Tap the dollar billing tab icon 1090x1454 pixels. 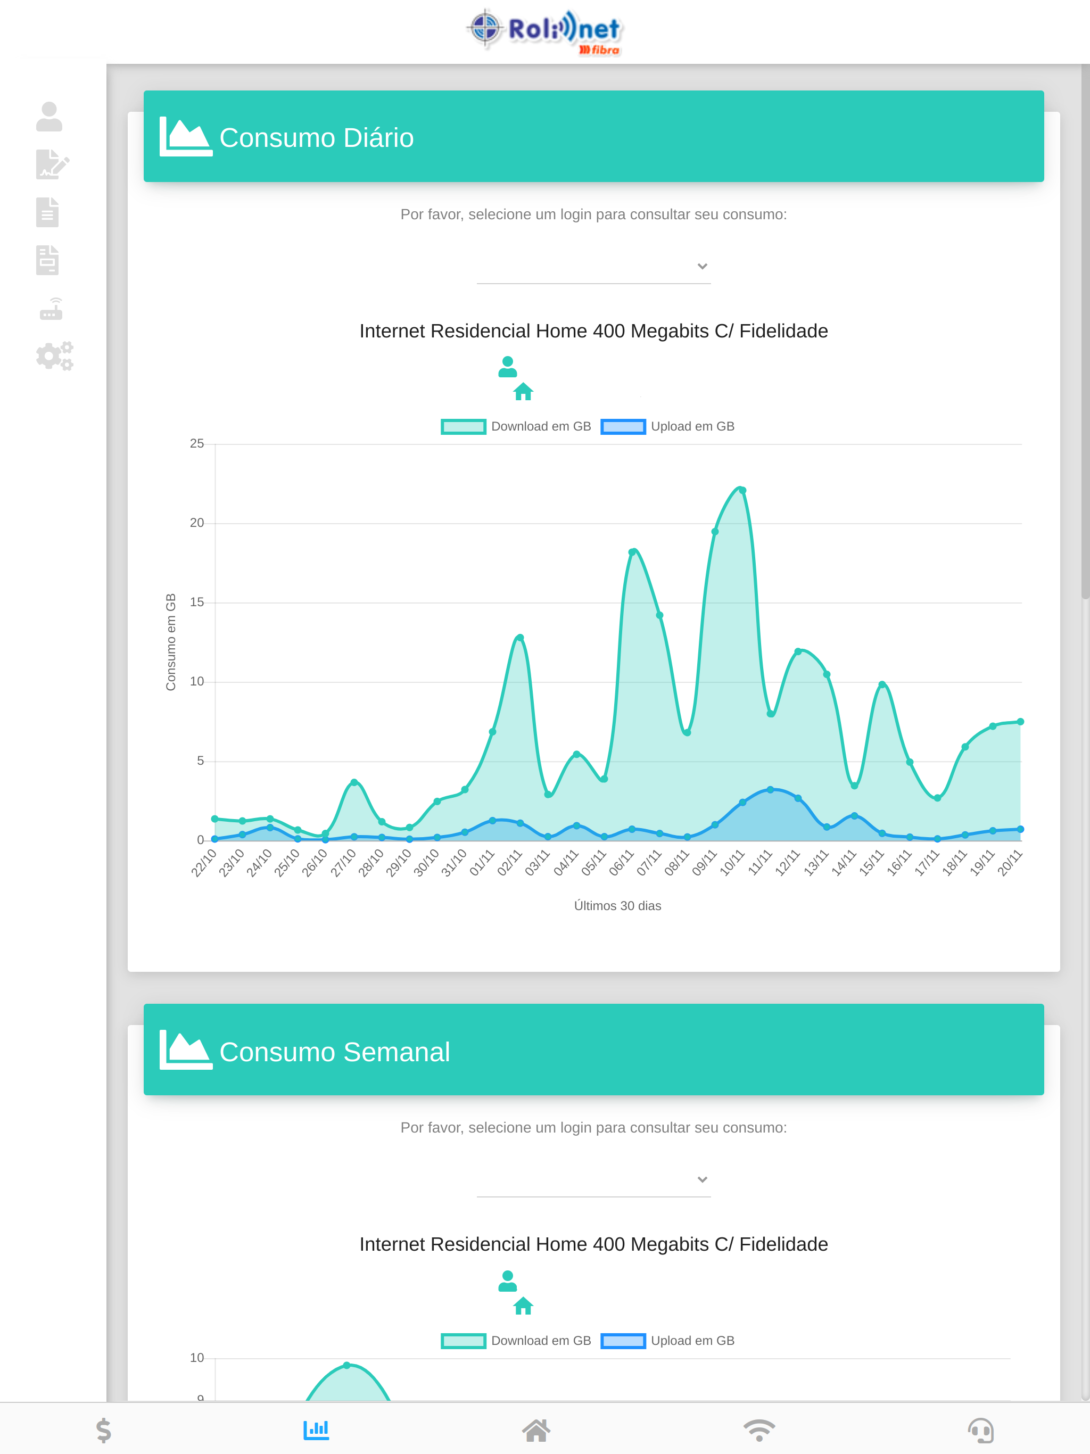[x=104, y=1431]
